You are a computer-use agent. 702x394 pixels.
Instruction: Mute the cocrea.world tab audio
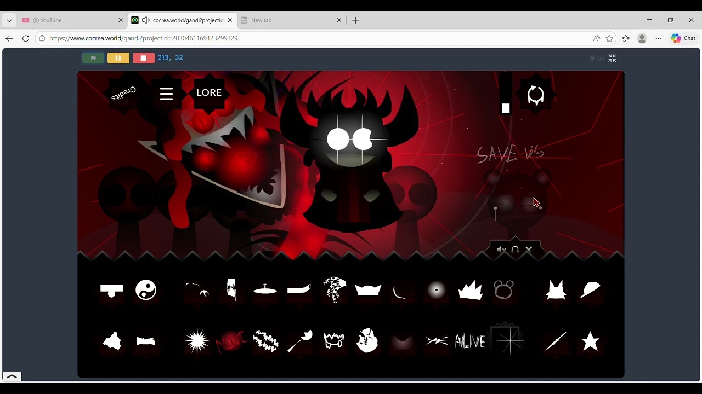coord(145,20)
